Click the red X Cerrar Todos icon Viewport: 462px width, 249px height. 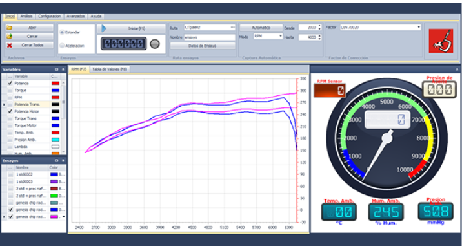pyautogui.click(x=10, y=45)
